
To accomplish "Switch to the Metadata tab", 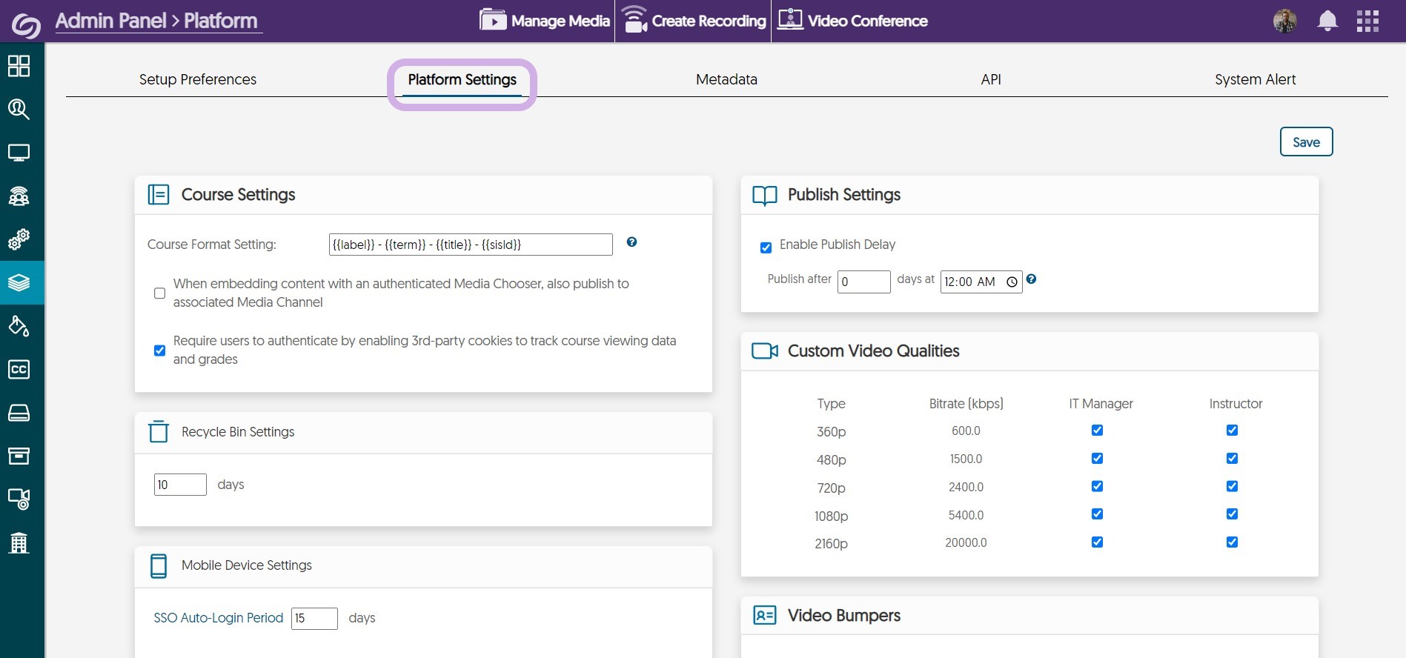I will (x=726, y=79).
